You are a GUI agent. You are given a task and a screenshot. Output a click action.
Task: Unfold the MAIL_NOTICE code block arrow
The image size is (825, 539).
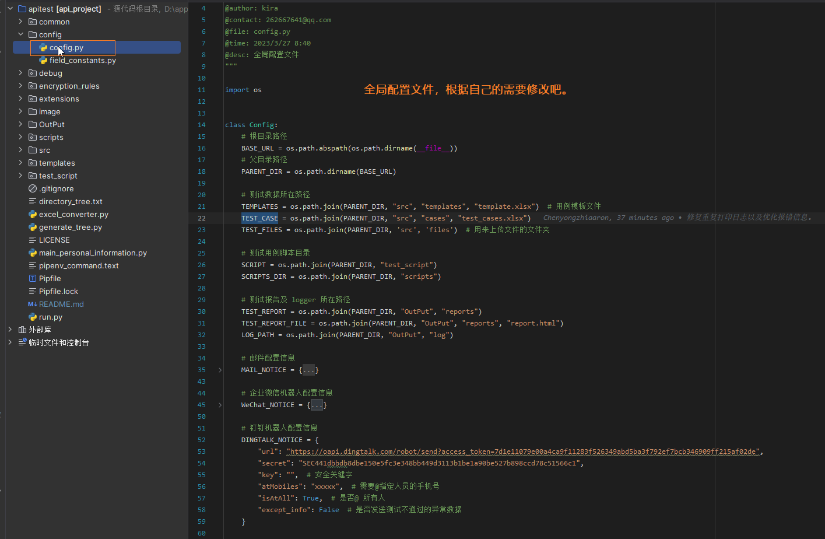[x=220, y=370]
